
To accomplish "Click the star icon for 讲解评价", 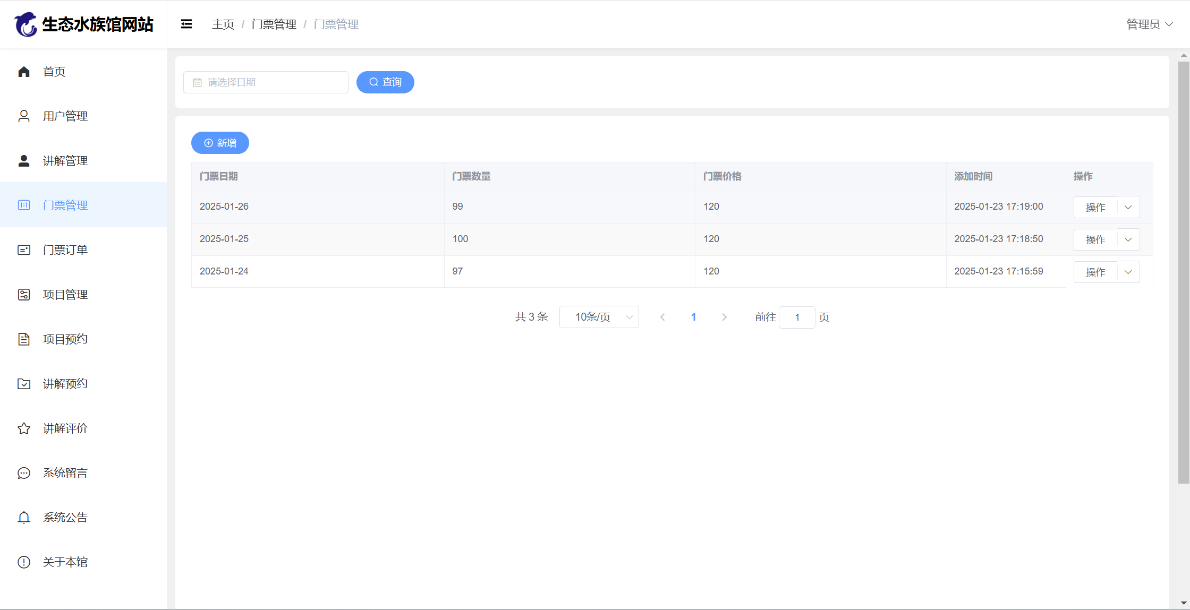I will click(x=24, y=428).
